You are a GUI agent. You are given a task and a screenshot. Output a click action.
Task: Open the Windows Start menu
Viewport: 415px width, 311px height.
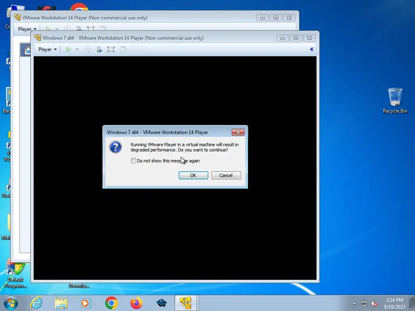(x=11, y=303)
